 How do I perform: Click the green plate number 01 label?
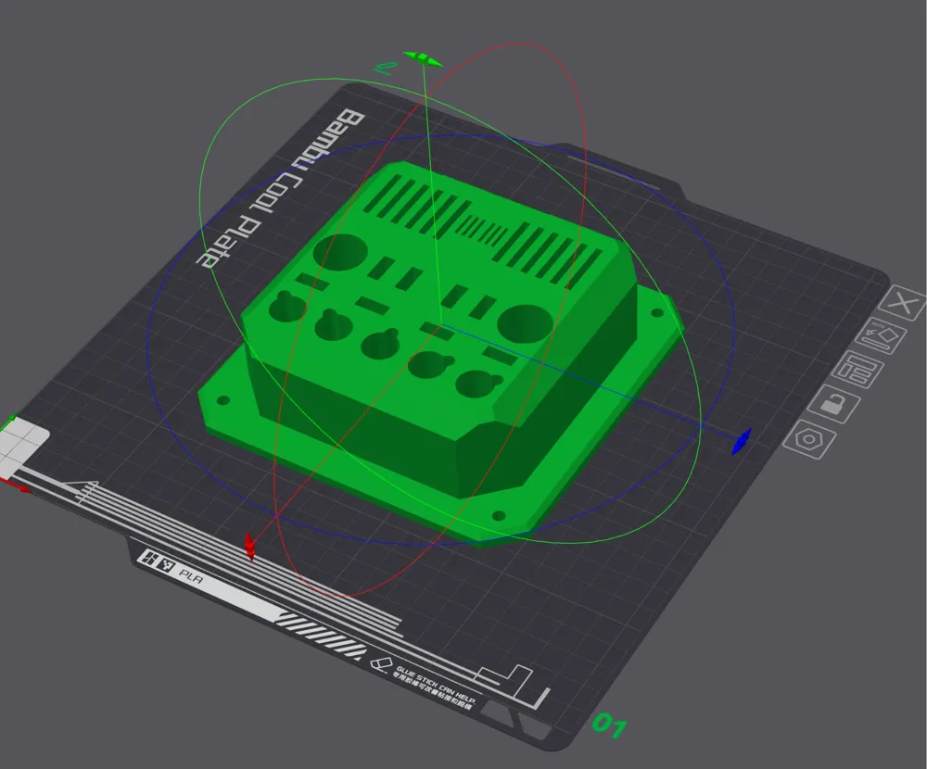(x=609, y=725)
